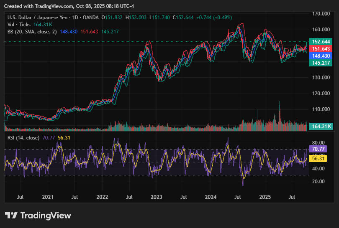
Task: Click the 2021 label on time axis
Action: coord(48,196)
